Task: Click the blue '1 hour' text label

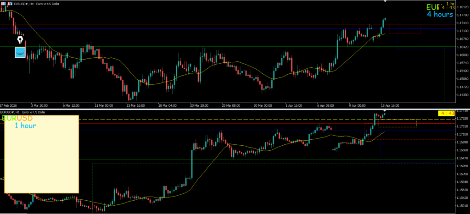Action: tap(26, 126)
